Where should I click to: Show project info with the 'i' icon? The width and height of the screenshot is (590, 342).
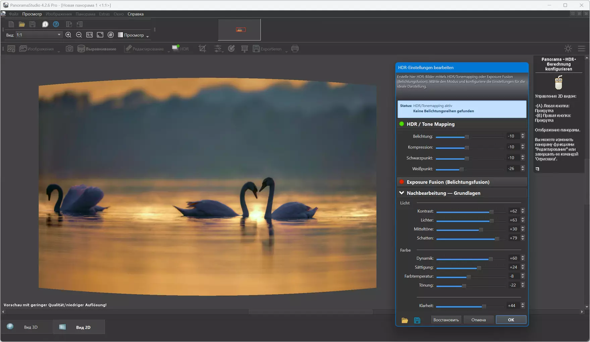pyautogui.click(x=45, y=24)
